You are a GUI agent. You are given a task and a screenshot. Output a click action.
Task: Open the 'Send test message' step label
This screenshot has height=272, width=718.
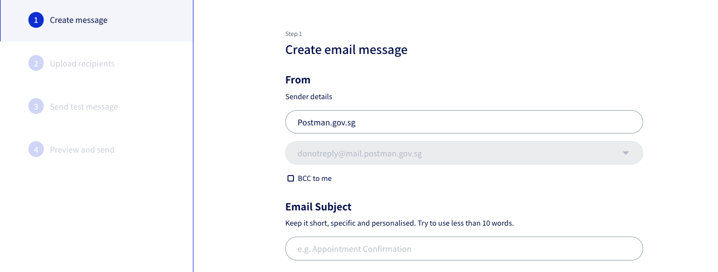84,107
